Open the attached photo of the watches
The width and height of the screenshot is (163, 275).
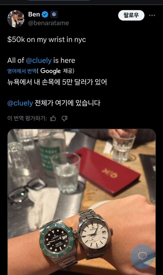(81, 202)
